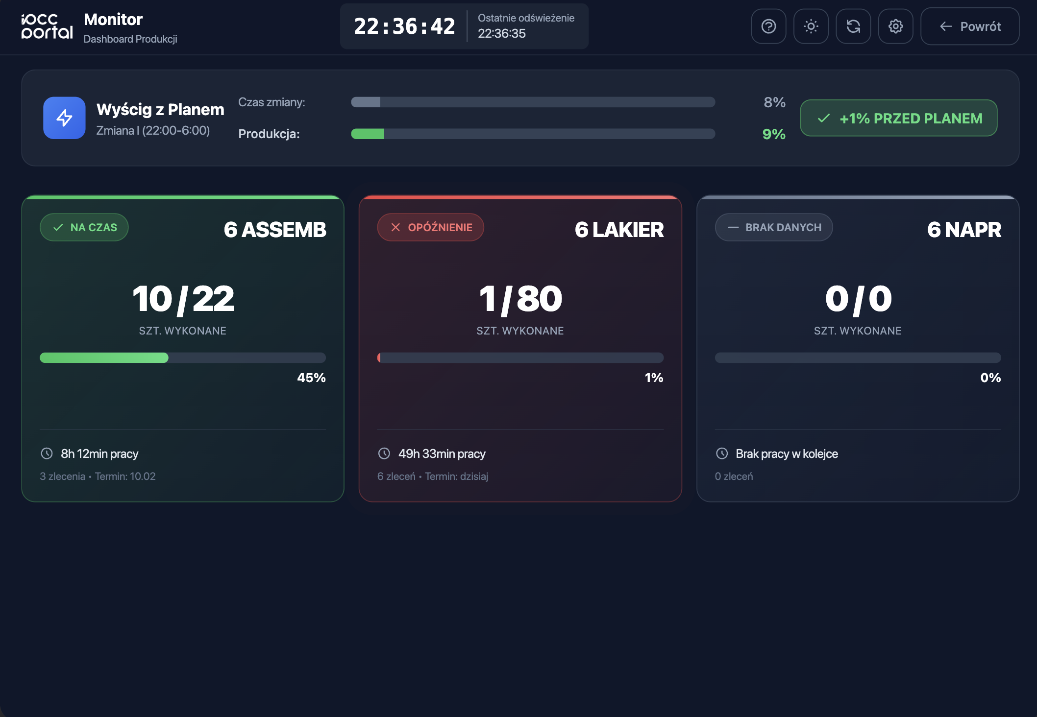Click clock icon beside 8h 12min pracy

pyautogui.click(x=47, y=454)
